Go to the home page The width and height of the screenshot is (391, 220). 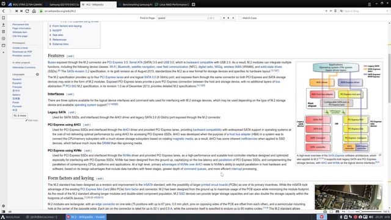(x=34, y=11)
